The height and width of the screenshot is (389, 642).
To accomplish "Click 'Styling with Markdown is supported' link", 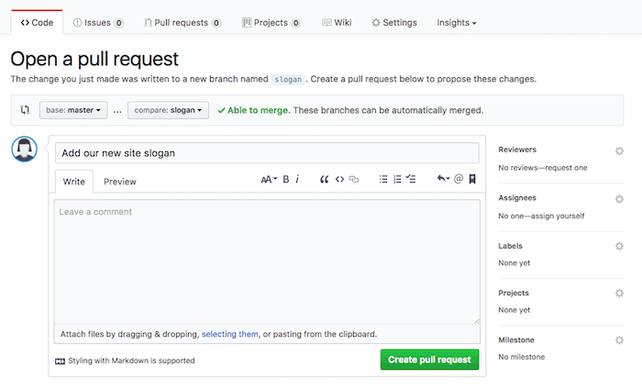I will [x=131, y=361].
